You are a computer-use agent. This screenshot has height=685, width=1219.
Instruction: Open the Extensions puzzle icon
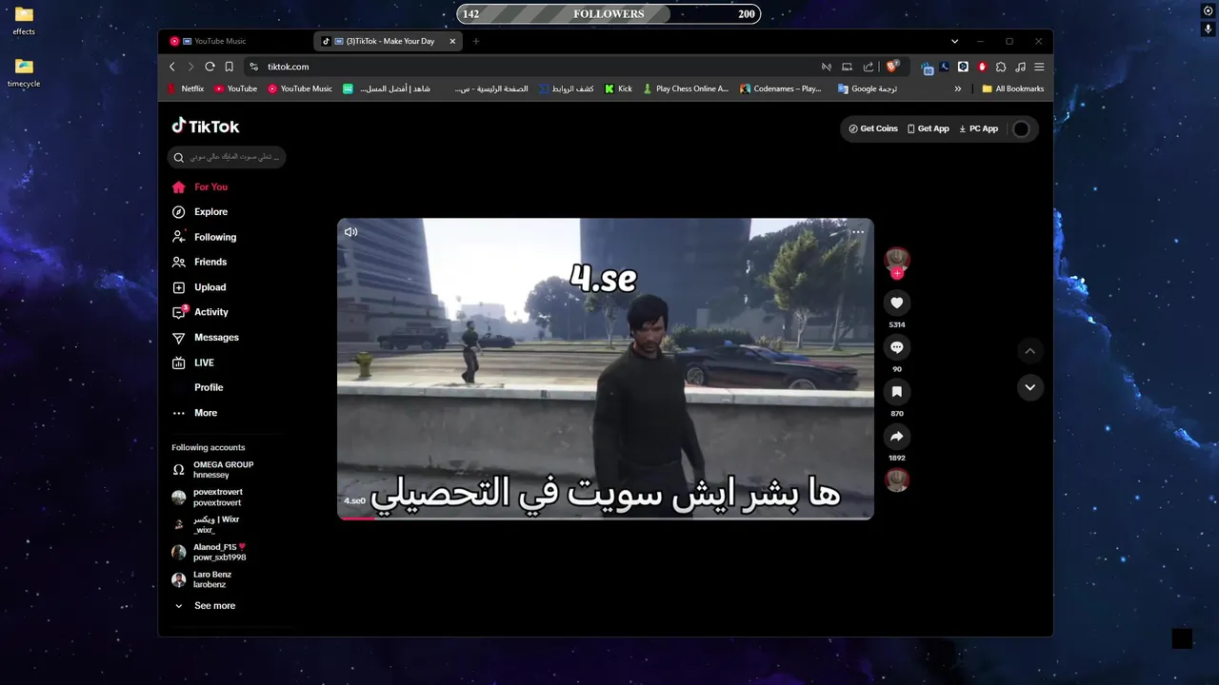[x=1001, y=67]
